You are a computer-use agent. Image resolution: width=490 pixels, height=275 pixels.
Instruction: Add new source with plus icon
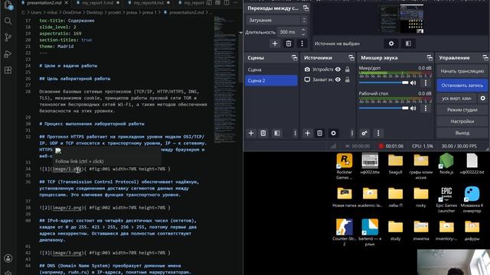(307, 133)
